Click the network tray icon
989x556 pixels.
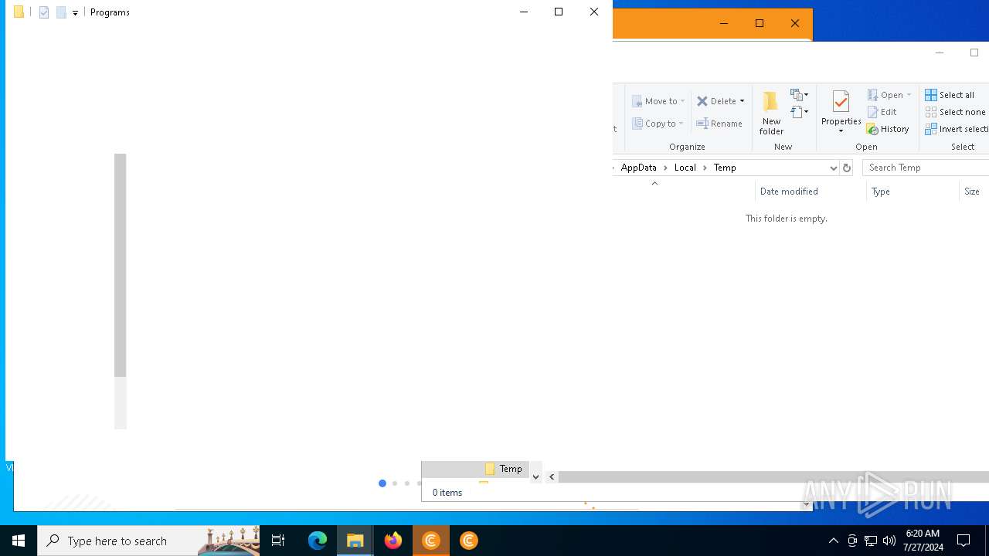[871, 541]
